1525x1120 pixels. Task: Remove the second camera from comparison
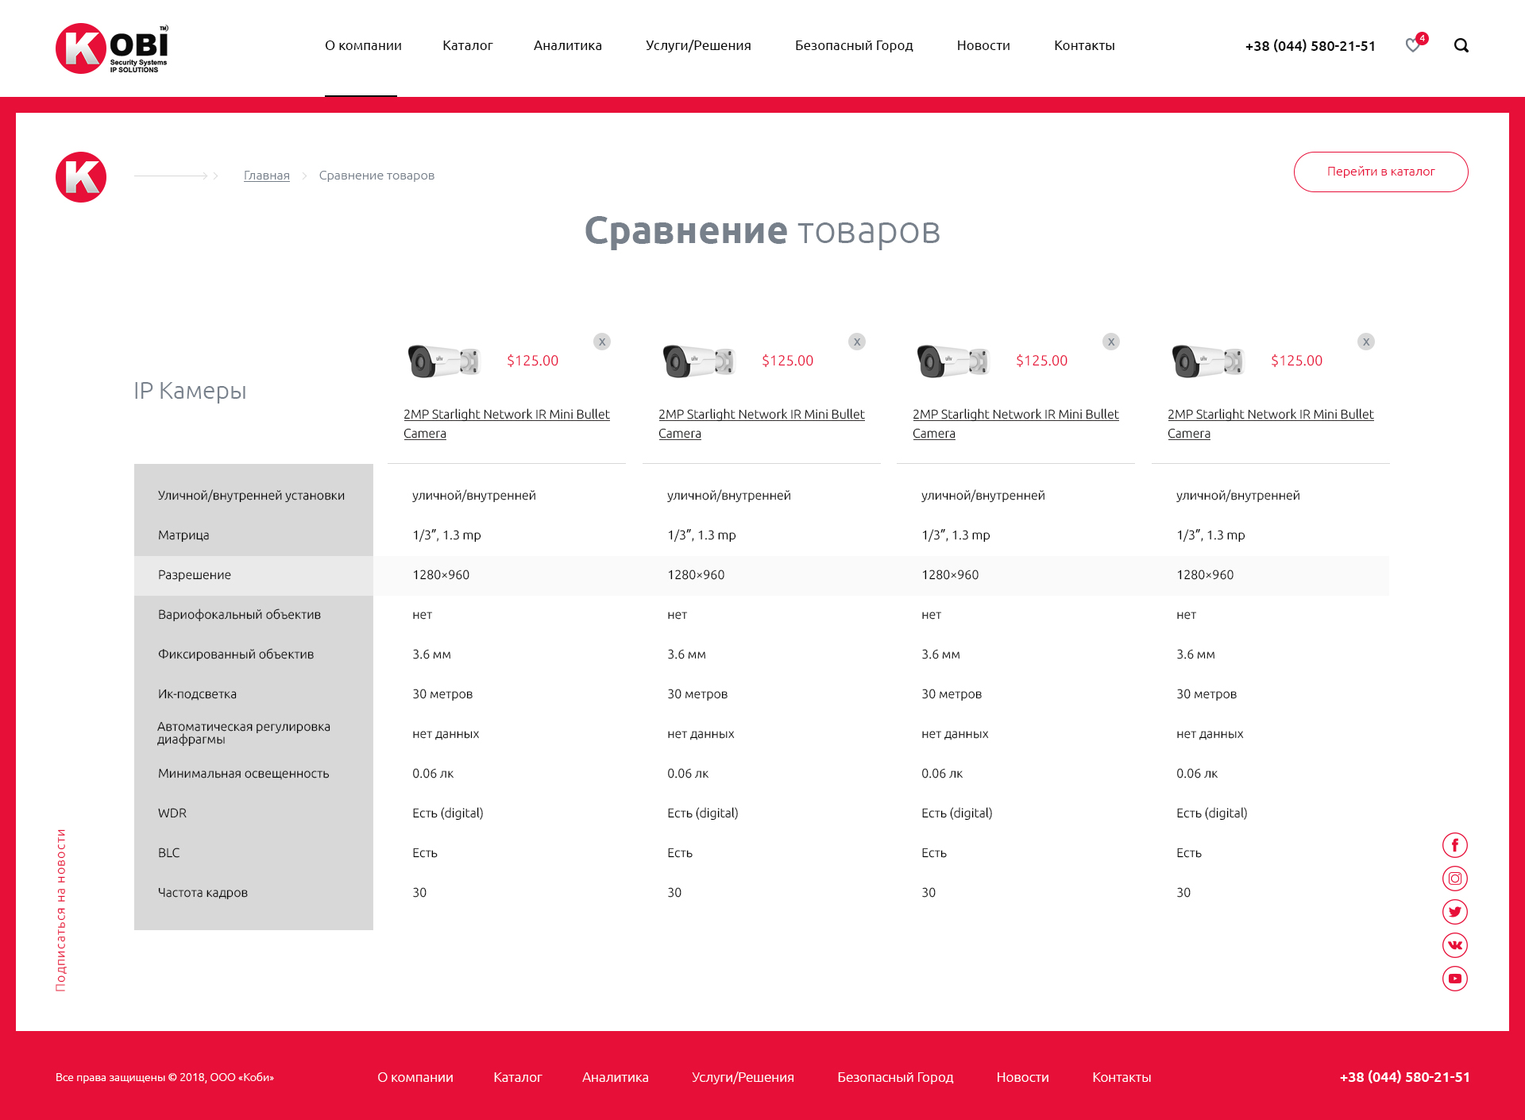click(x=857, y=342)
